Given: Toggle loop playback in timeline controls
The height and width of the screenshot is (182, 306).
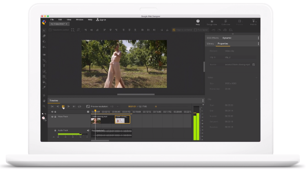Looking at the screenshot, I should click(79, 107).
